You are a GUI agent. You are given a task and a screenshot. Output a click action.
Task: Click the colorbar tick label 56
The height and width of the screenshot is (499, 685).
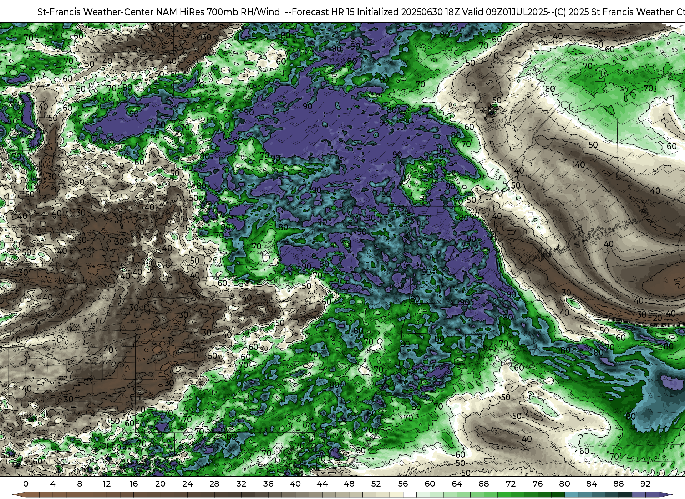point(403,484)
